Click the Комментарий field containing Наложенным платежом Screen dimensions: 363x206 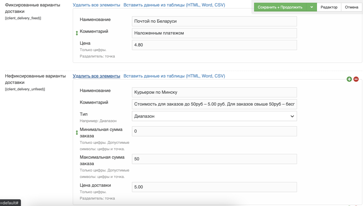214,33
